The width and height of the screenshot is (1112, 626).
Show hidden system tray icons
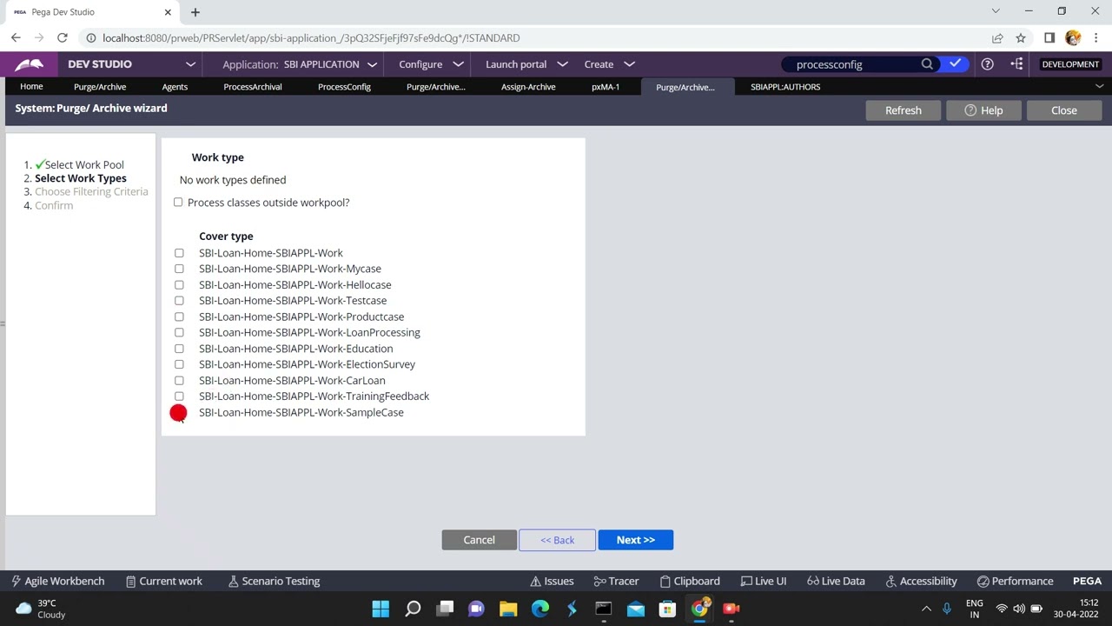926,609
